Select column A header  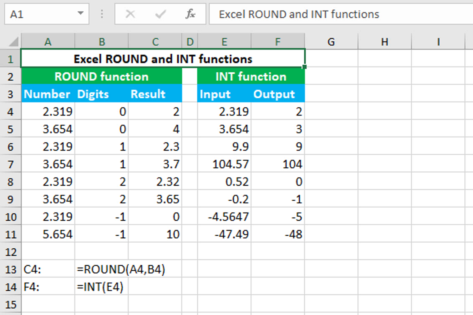[x=48, y=42]
